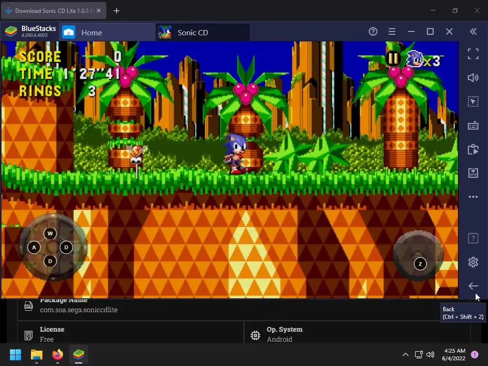Tap the bottom D key on d-pad
This screenshot has height=366, width=488.
[x=50, y=261]
